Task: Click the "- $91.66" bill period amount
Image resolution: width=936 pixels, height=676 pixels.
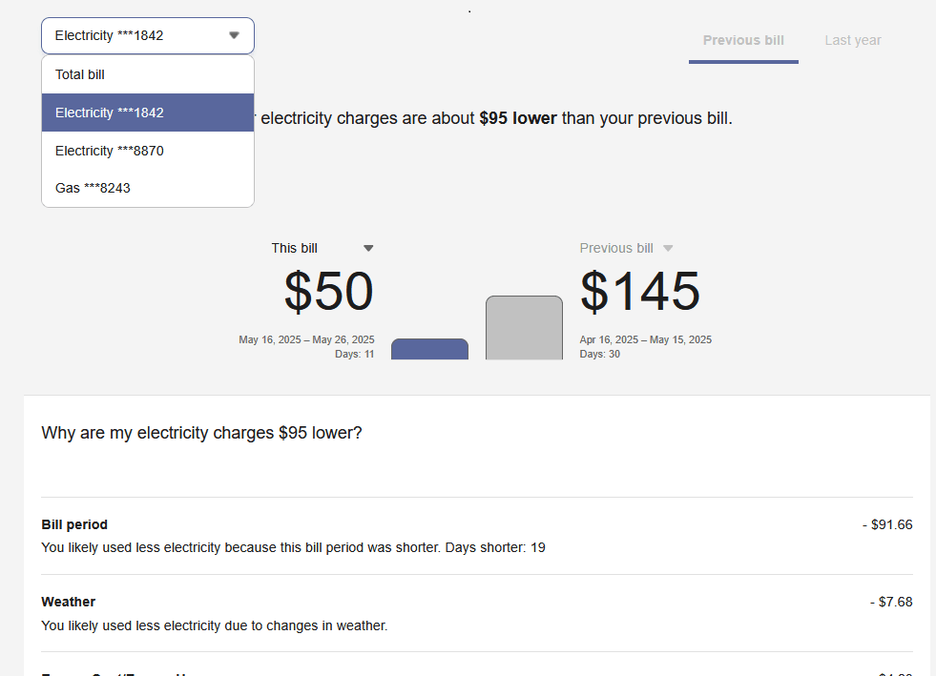Action: click(888, 524)
